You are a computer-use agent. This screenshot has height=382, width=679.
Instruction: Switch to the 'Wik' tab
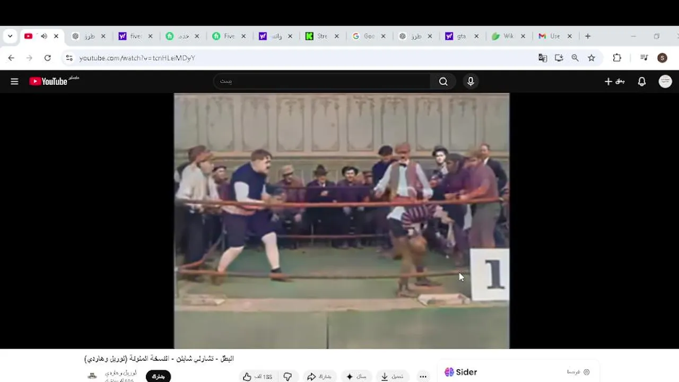click(x=503, y=36)
